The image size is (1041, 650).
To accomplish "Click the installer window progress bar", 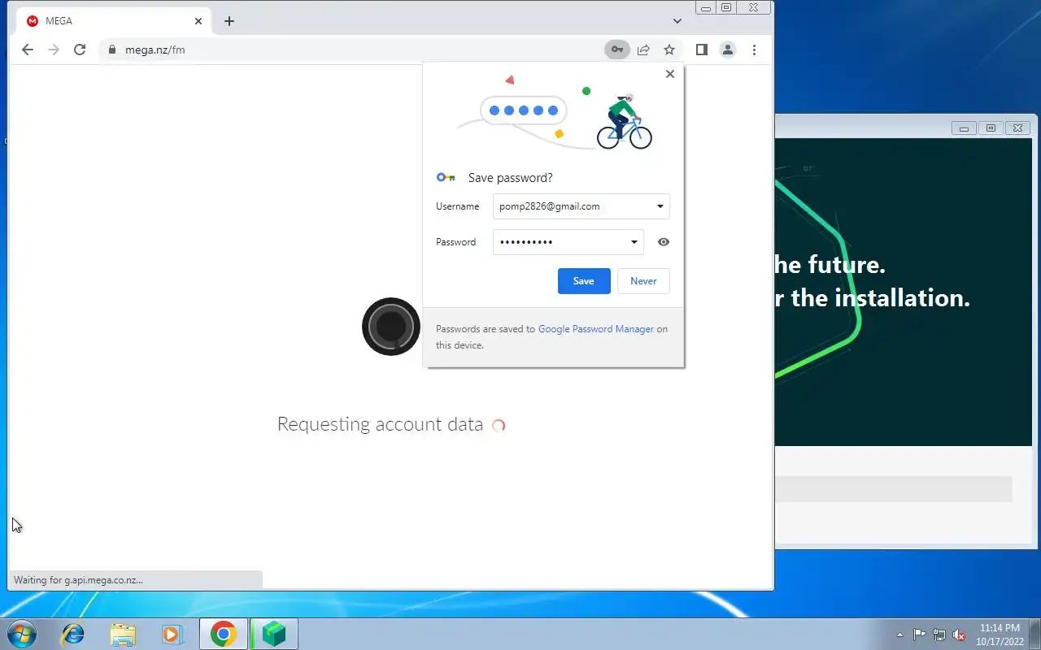I will tap(893, 489).
